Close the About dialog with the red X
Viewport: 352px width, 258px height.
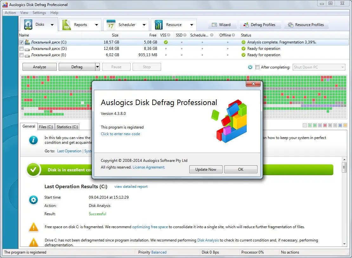point(253,84)
